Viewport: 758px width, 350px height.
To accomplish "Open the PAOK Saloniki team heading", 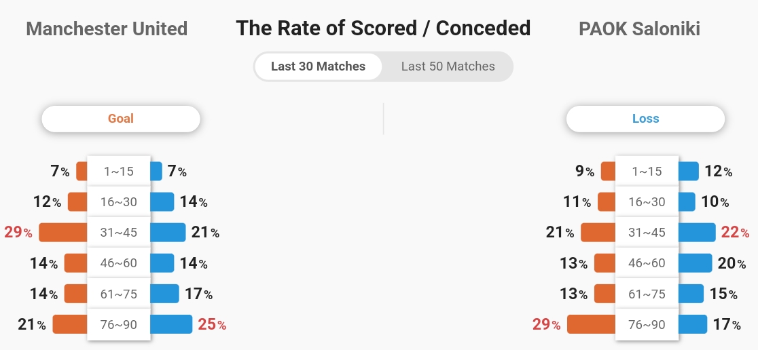I will tap(639, 29).
